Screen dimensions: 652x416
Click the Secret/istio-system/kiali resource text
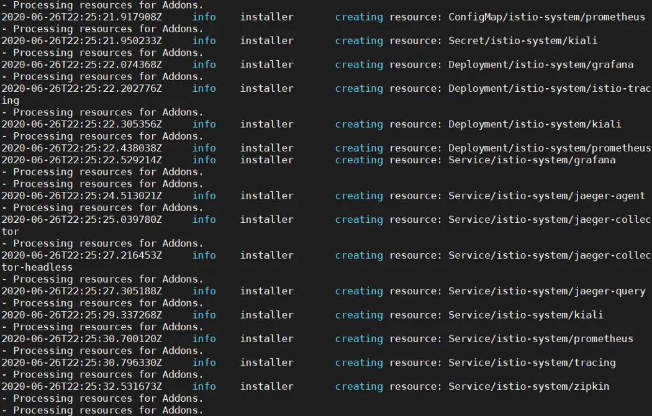click(x=522, y=41)
